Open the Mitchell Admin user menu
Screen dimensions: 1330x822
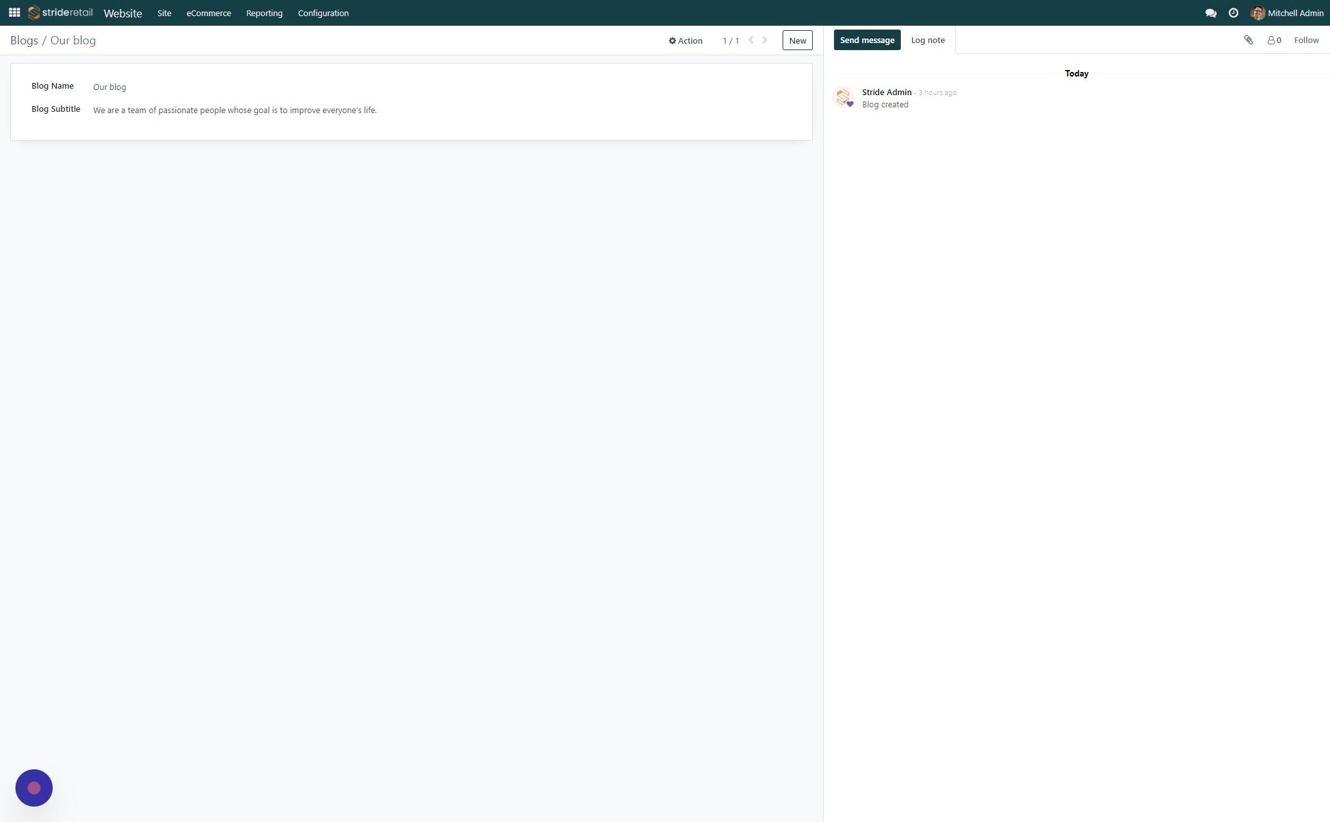(x=1287, y=13)
